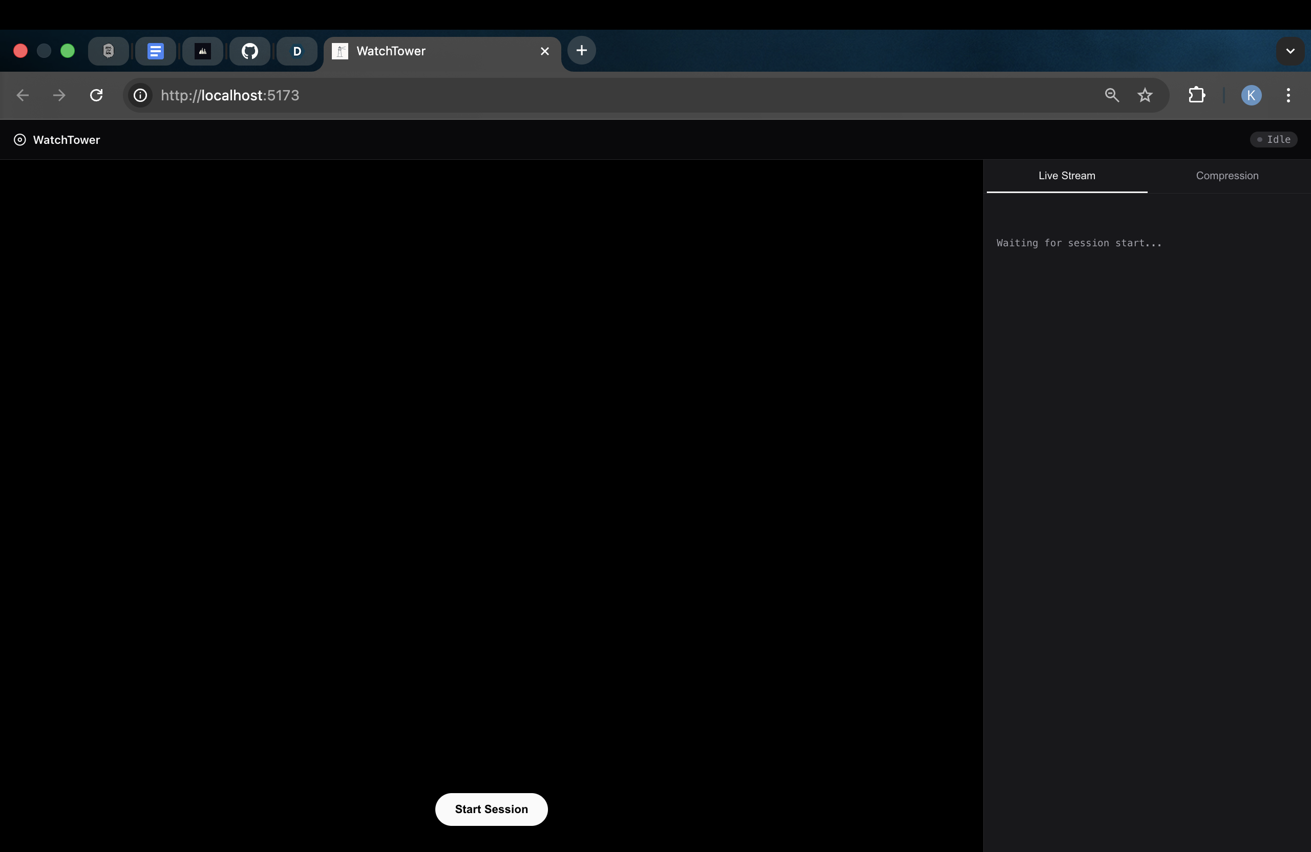Open the Extensions puzzle icon
The height and width of the screenshot is (852, 1311).
[1196, 95]
